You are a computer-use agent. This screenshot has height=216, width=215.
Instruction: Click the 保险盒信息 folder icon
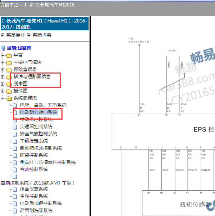pos(9,70)
